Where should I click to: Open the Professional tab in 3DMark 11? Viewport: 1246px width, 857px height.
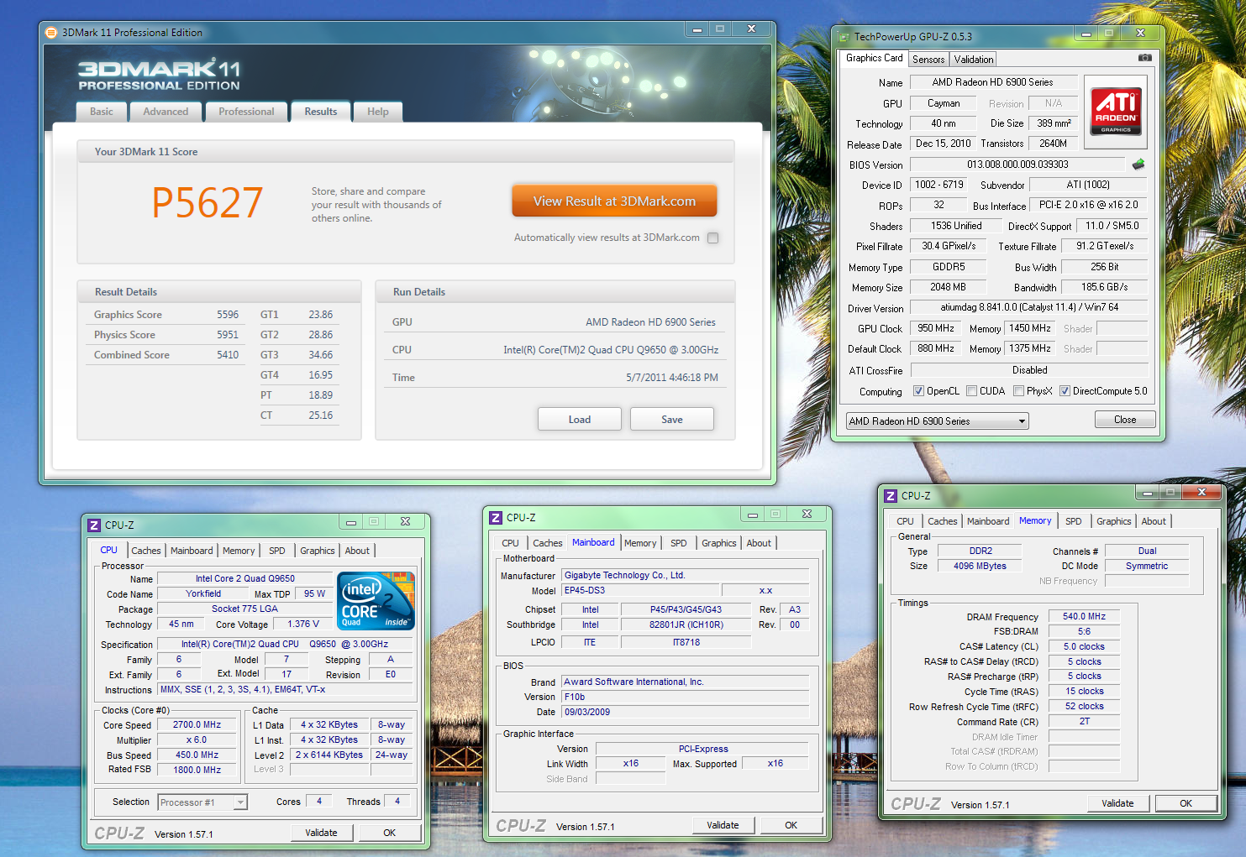pos(246,112)
